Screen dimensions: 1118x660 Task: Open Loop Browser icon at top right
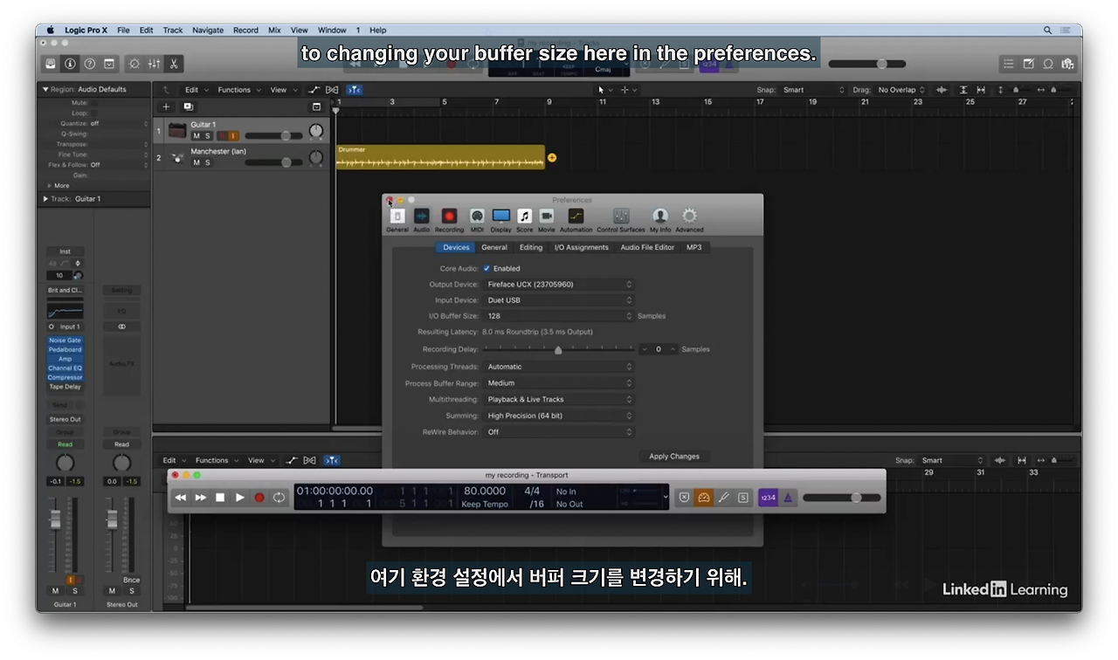[x=1047, y=64]
